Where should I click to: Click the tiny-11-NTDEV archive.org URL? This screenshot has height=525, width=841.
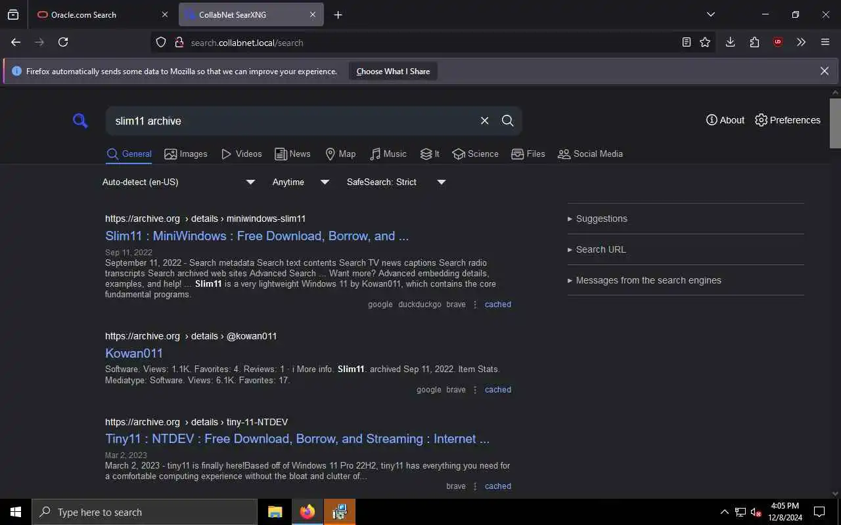(196, 422)
